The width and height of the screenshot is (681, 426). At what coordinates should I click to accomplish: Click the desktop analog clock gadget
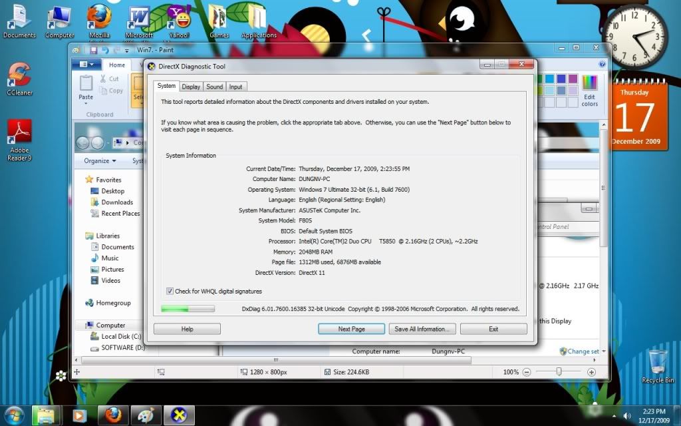pos(635,36)
